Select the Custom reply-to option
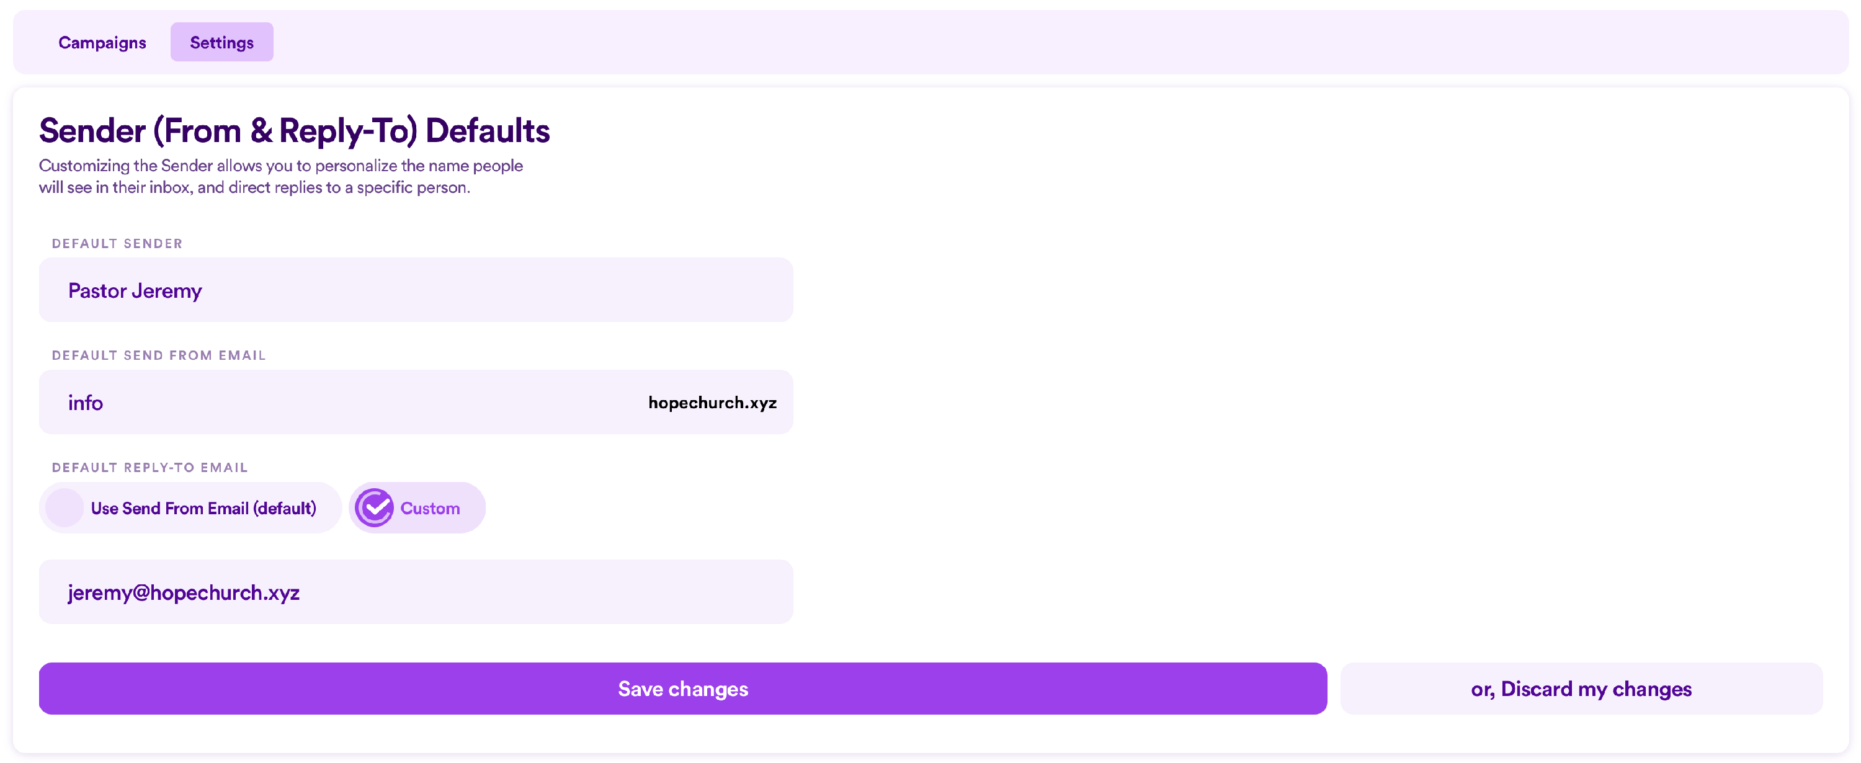Viewport: 1861px width, 763px height. click(417, 508)
